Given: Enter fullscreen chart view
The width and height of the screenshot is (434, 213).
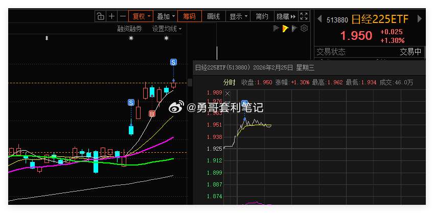Looking at the screenshot, I should coord(304,16).
